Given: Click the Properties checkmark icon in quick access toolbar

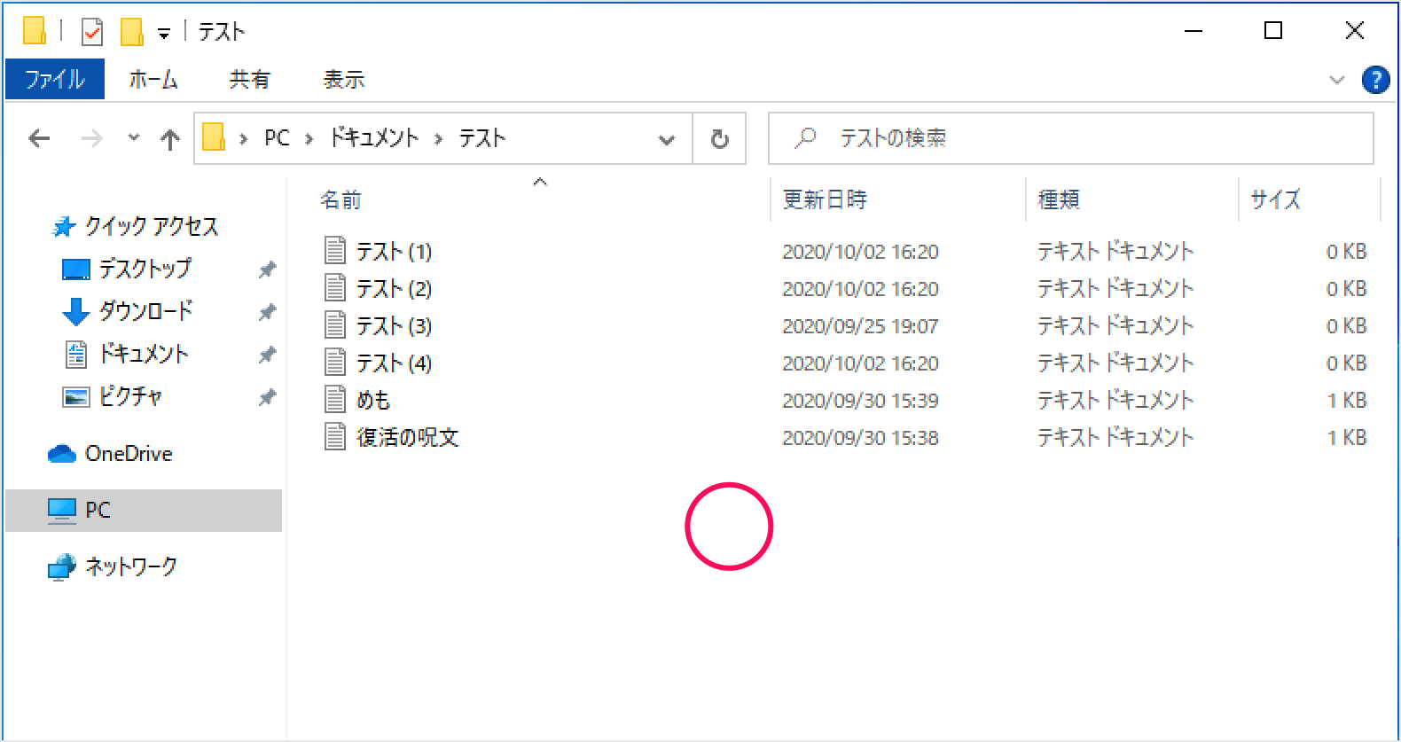Looking at the screenshot, I should [x=92, y=32].
